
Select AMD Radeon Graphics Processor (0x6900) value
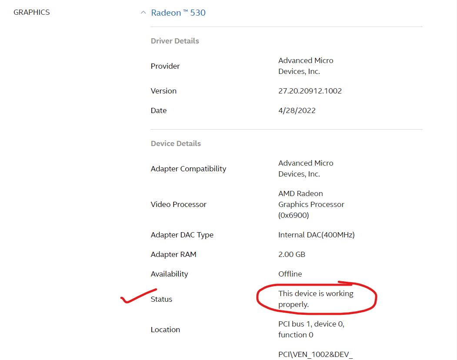tap(311, 204)
